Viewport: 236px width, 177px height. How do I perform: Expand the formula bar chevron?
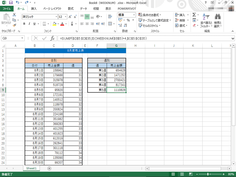pyautogui.click(x=233, y=39)
